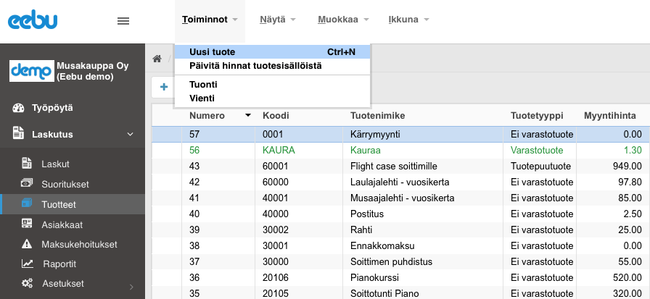This screenshot has width=650, height=299.
Task: Open the Ikkuna dropdown menu
Action: (408, 20)
